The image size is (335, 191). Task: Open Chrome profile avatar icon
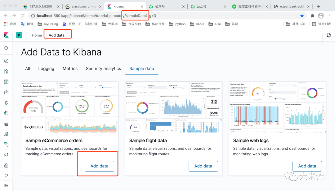click(321, 15)
